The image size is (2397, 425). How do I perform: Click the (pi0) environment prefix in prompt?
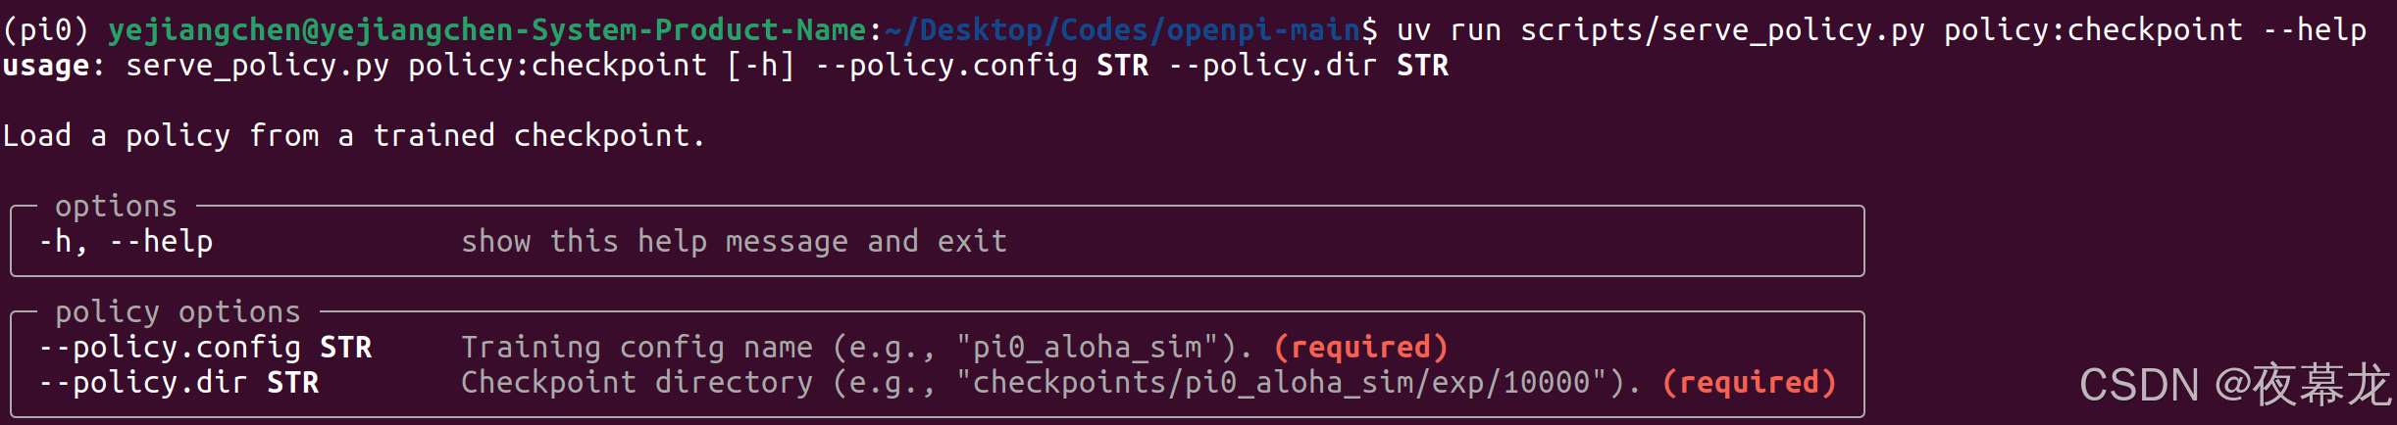45,30
